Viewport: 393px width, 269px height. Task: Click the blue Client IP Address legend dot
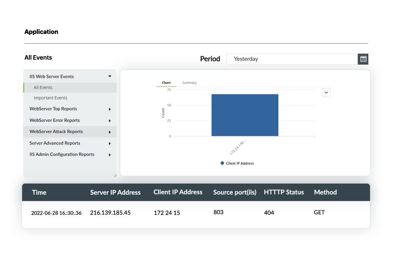[222, 163]
